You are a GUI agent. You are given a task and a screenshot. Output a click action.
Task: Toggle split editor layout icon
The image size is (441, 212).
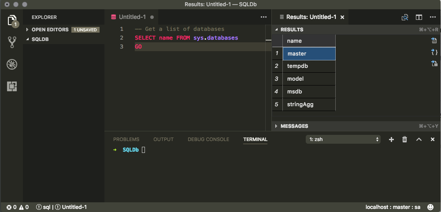[x=419, y=17]
